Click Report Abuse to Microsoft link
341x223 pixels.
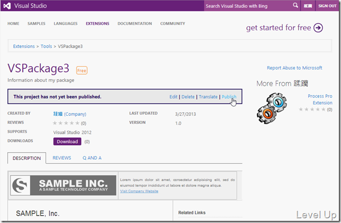tap(294, 68)
